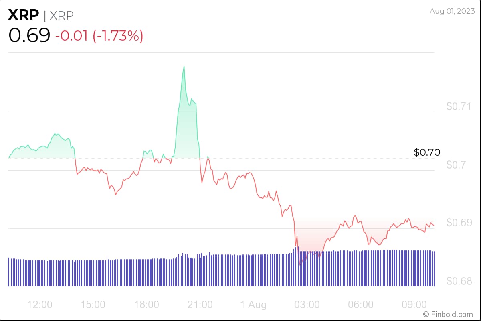Select the 09:00 time axis marker
Screen dimensions: 481x321
[414, 305]
